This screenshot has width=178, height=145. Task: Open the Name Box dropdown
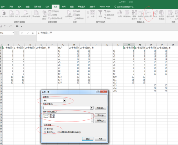pyautogui.click(x=13, y=33)
